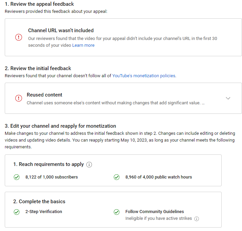
Task: Click green checkmark beside public watch hours
Action: pos(117,177)
